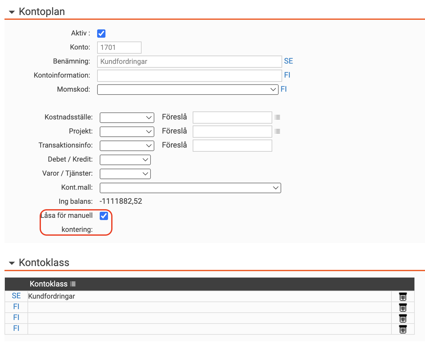Delete the Kundfordringar kontoklass row via trash icon
The image size is (425, 343).
403,297
